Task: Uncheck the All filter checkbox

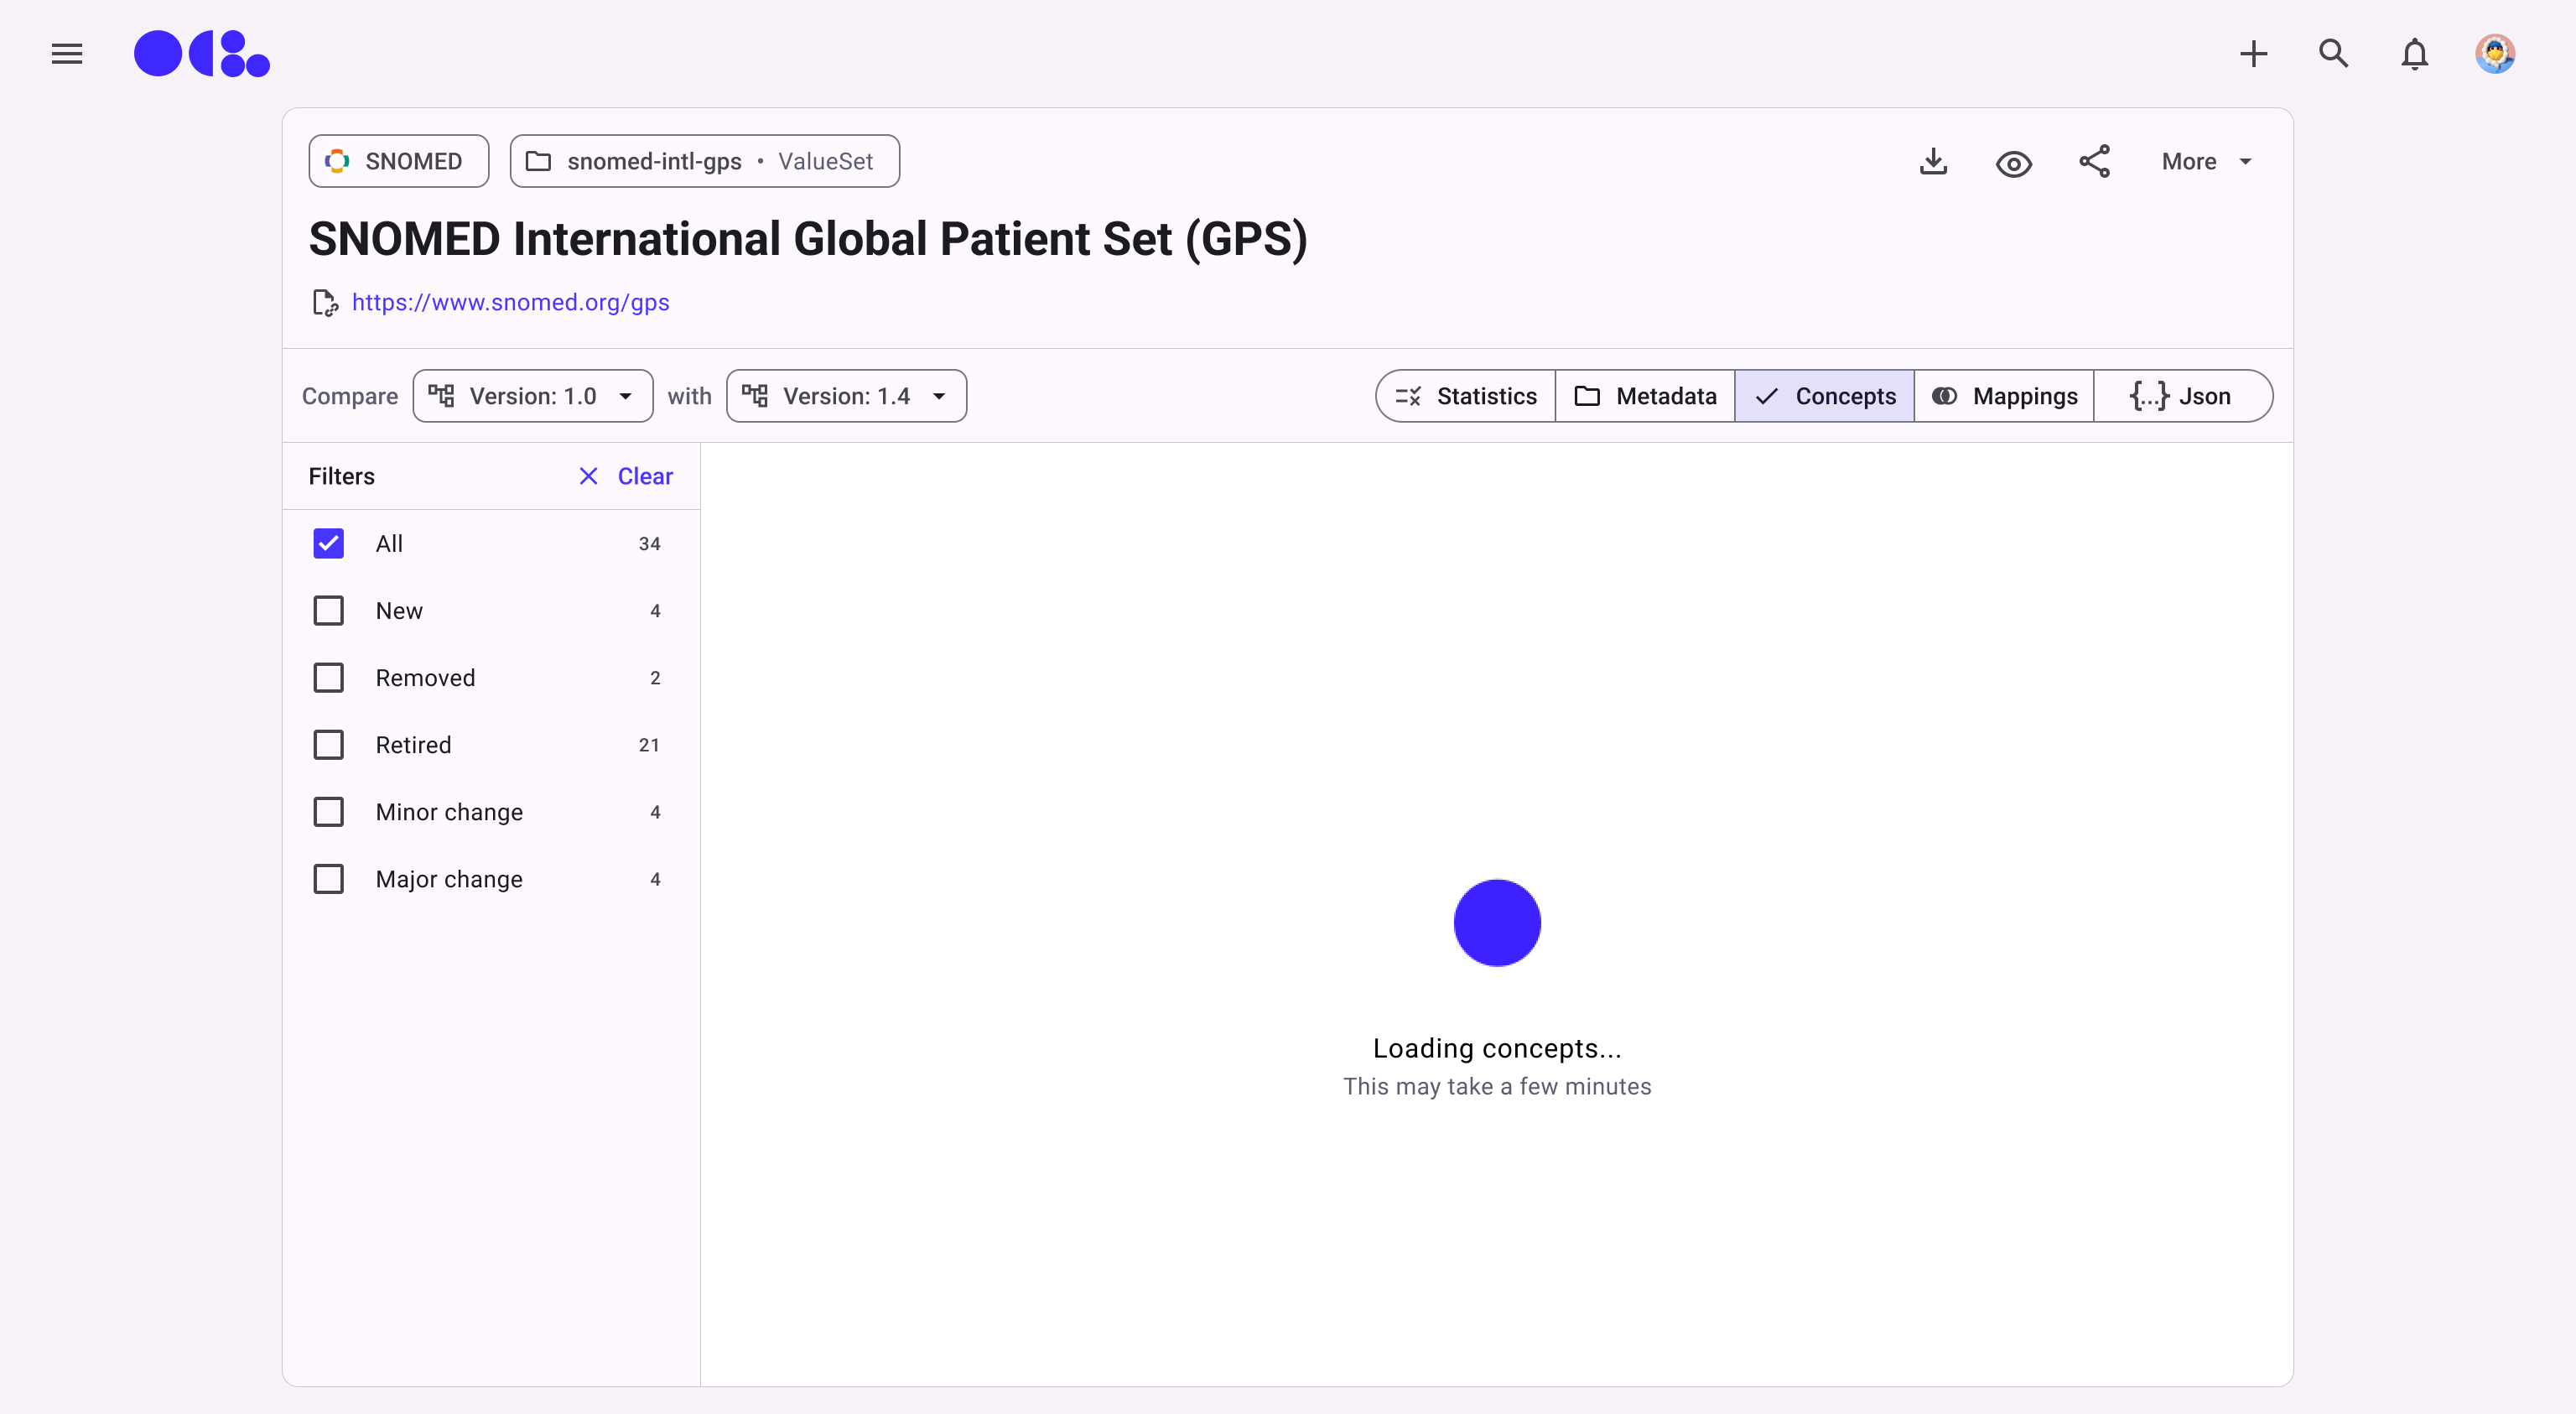Action: point(329,544)
